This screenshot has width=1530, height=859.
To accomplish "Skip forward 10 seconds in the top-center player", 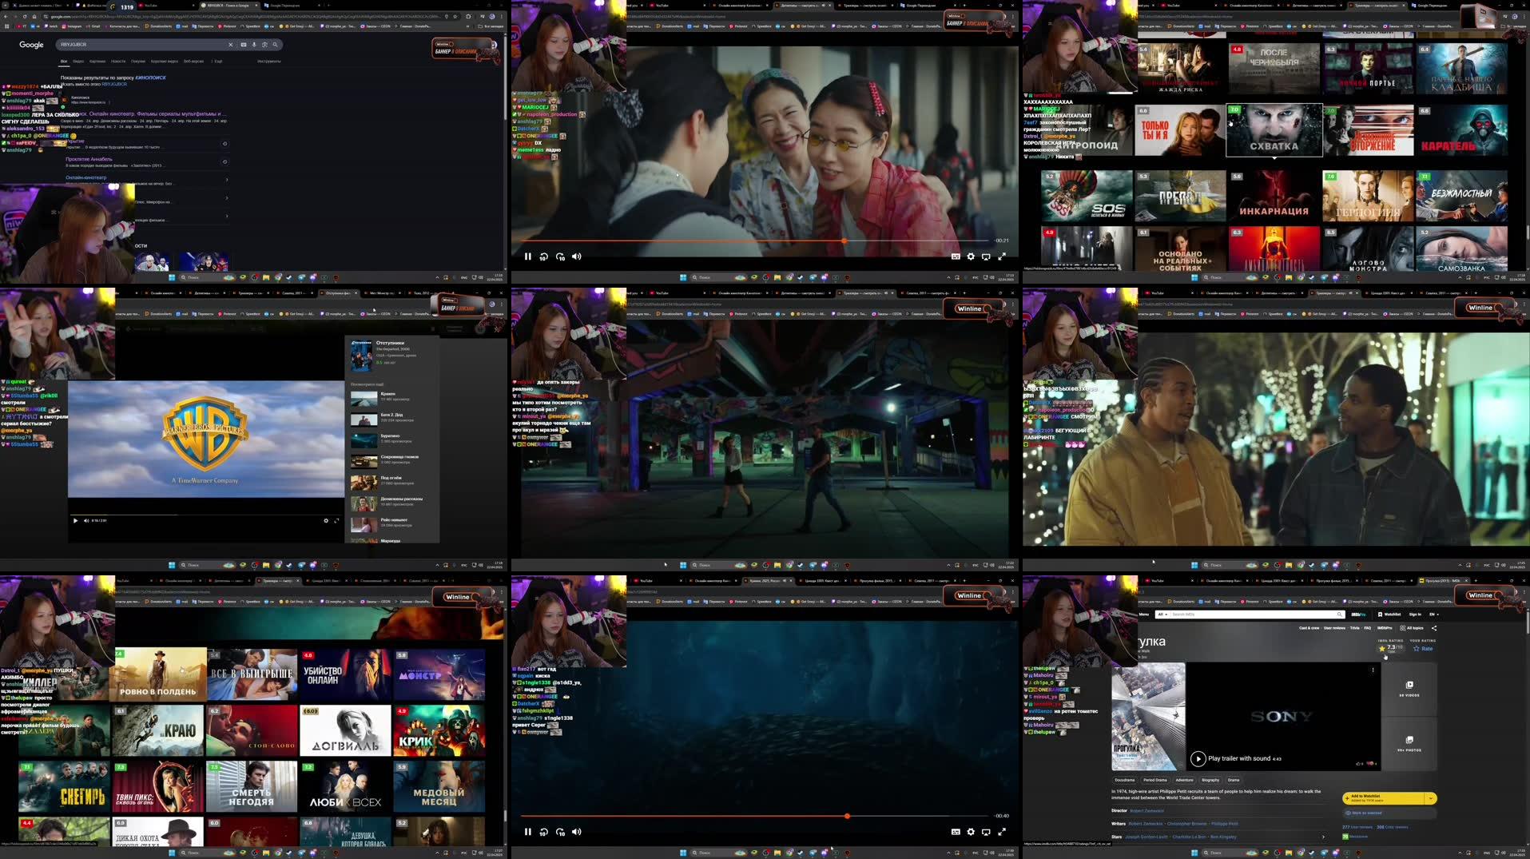I will (x=560, y=257).
